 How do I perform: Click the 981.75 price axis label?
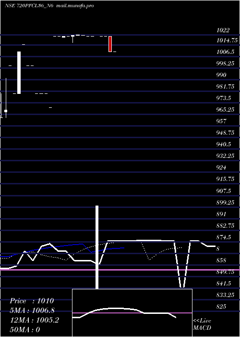pyautogui.click(x=225, y=86)
